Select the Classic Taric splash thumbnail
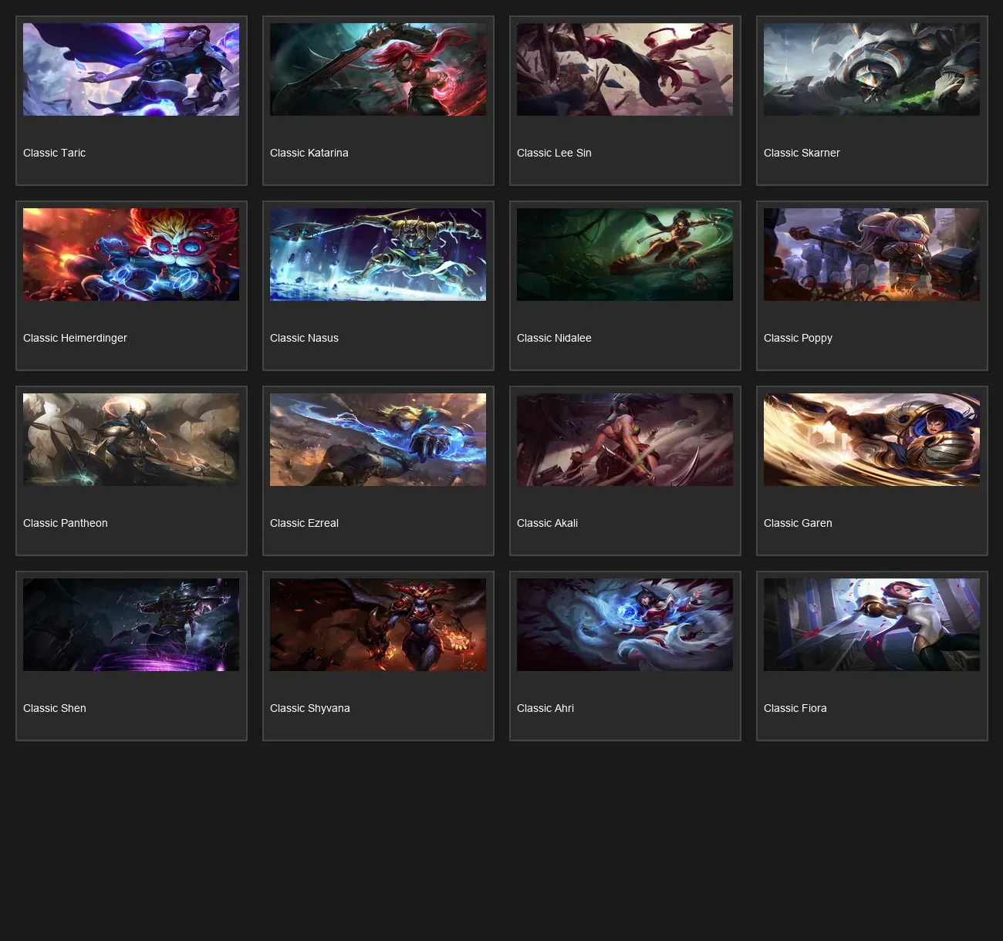Viewport: 1003px width, 941px height. click(131, 69)
